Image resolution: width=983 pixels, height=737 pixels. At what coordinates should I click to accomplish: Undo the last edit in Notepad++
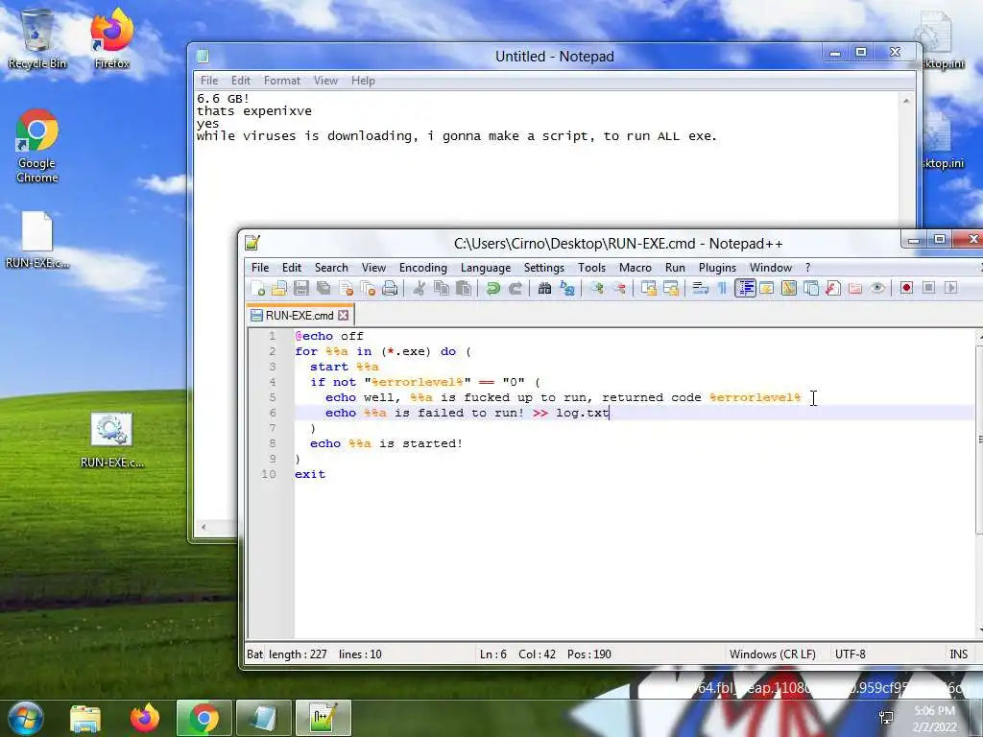click(493, 288)
